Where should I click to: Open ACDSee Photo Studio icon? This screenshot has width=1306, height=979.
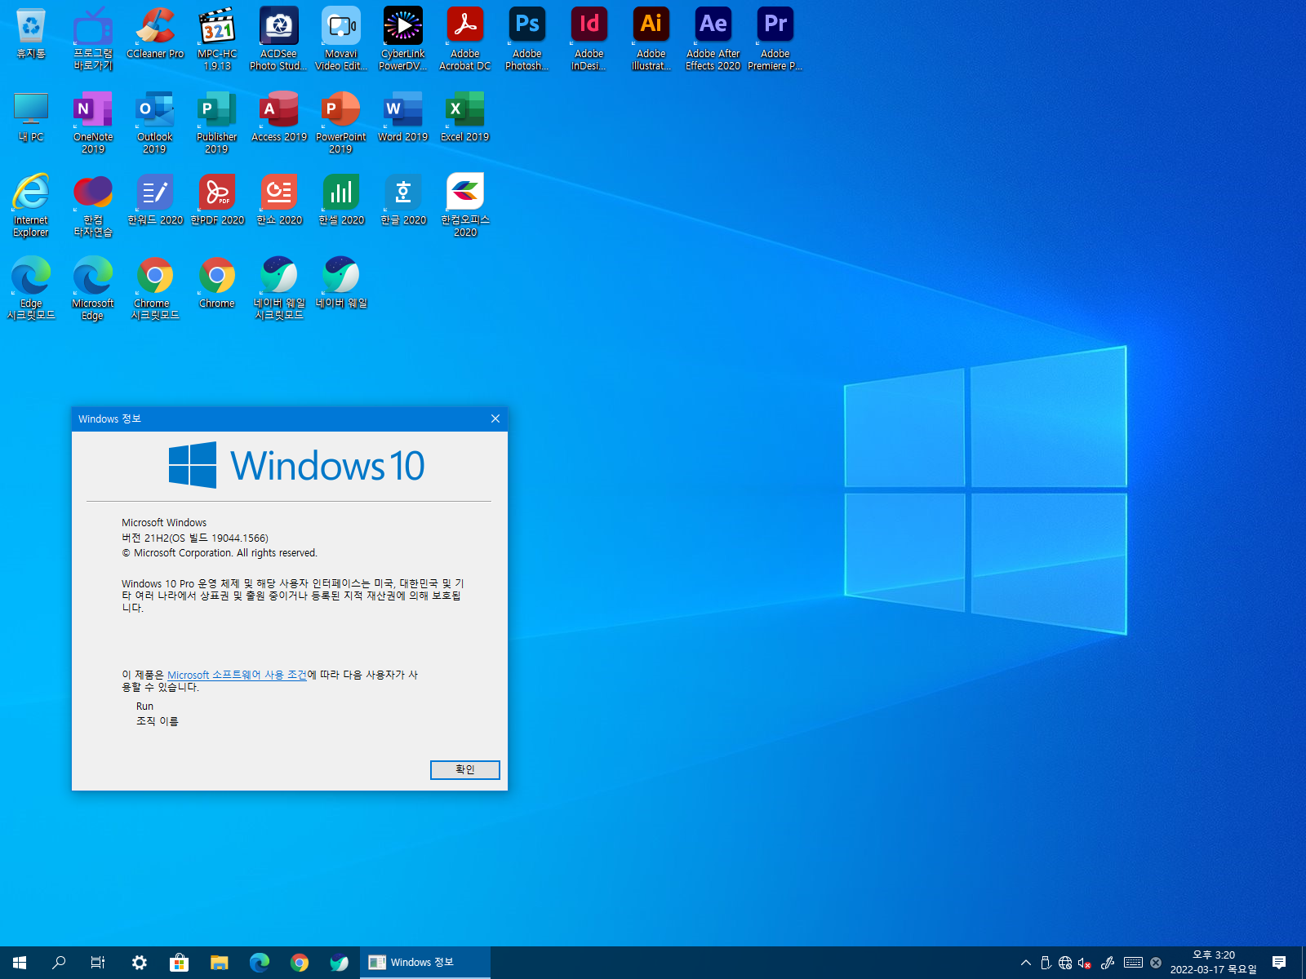(279, 39)
